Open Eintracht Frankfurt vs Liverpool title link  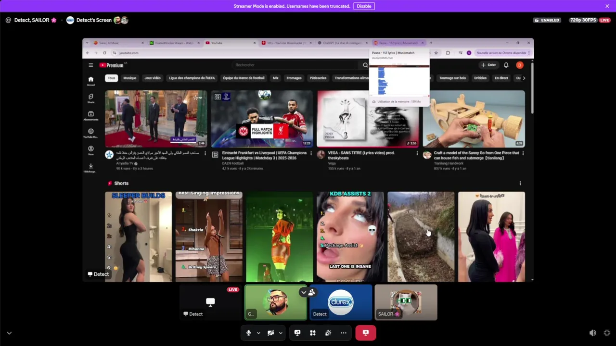point(264,155)
